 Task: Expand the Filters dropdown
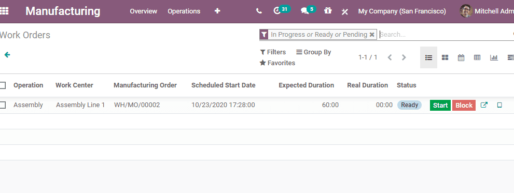coord(273,52)
